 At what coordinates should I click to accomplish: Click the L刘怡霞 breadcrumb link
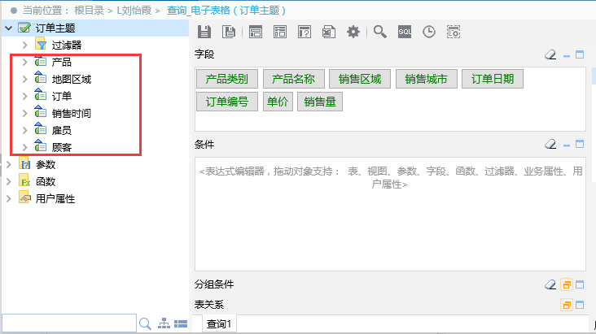(x=134, y=11)
